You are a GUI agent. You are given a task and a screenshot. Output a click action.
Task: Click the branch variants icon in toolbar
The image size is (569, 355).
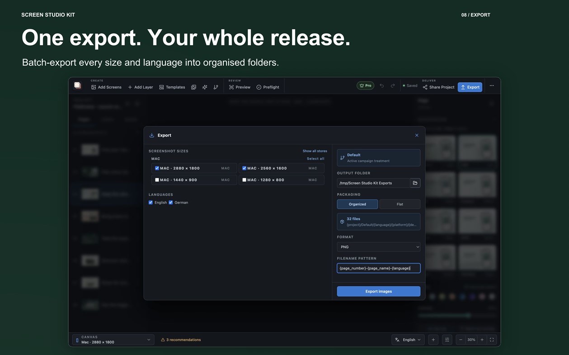point(216,87)
